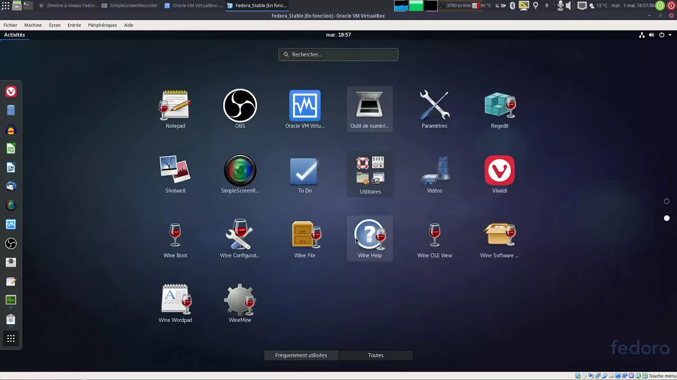
Task: Select the second app grid page indicator
Action: 666,218
